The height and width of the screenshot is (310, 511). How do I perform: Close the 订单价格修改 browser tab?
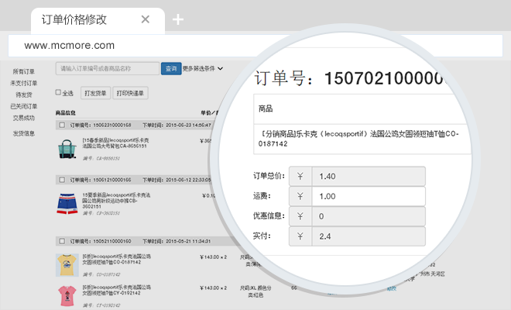(145, 20)
